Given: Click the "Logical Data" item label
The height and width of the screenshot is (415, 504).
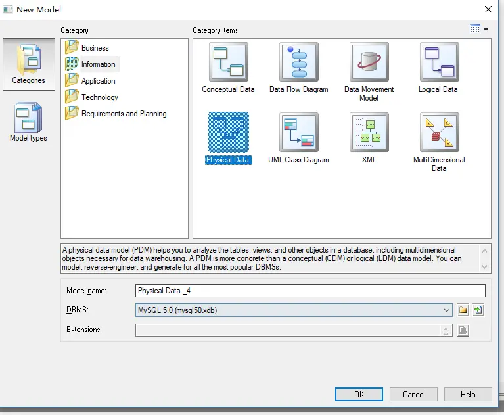Looking at the screenshot, I should (438, 89).
